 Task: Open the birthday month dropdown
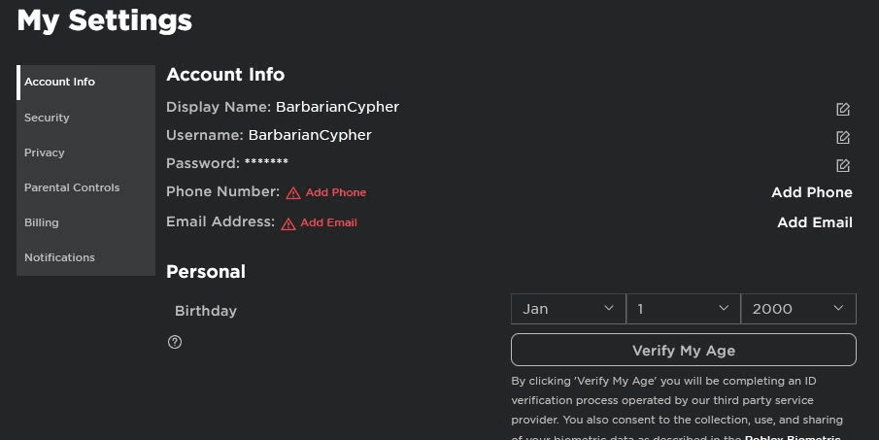point(568,309)
